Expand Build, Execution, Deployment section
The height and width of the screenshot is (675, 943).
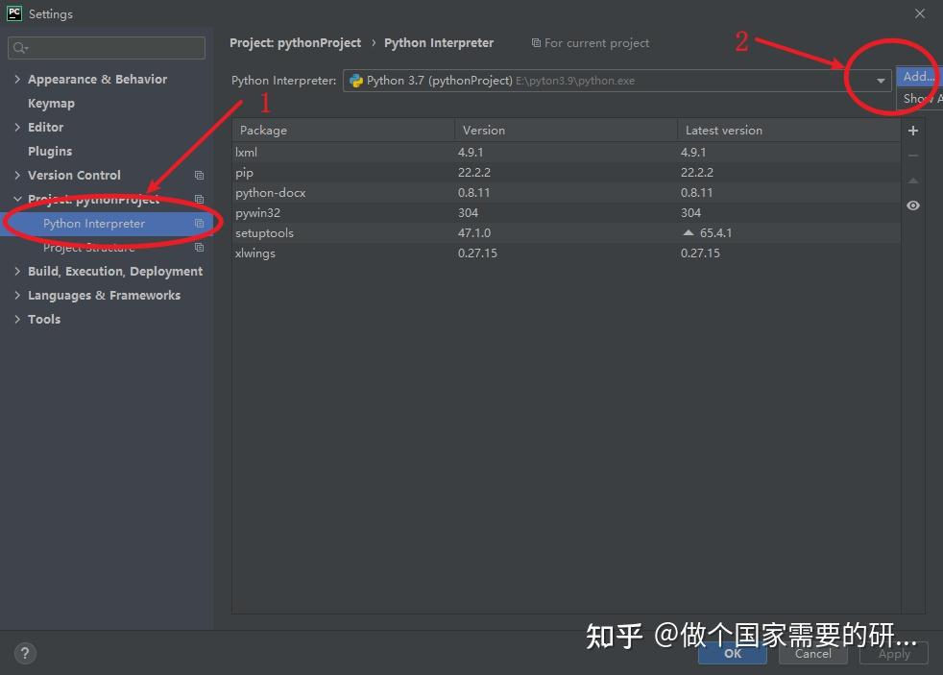click(x=17, y=271)
